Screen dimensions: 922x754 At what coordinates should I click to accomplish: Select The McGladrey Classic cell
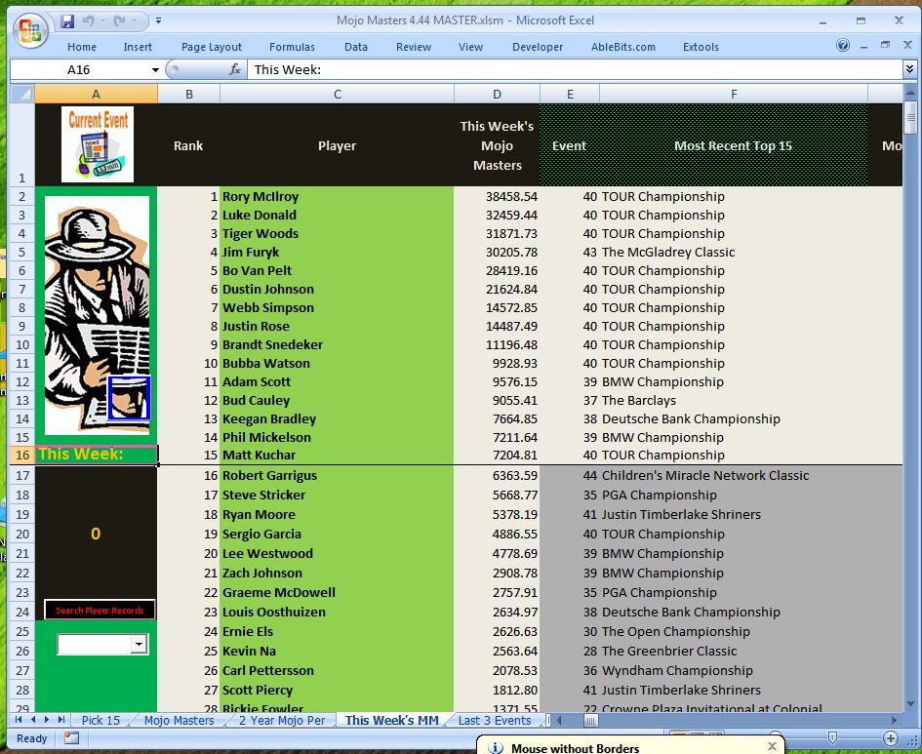point(734,252)
